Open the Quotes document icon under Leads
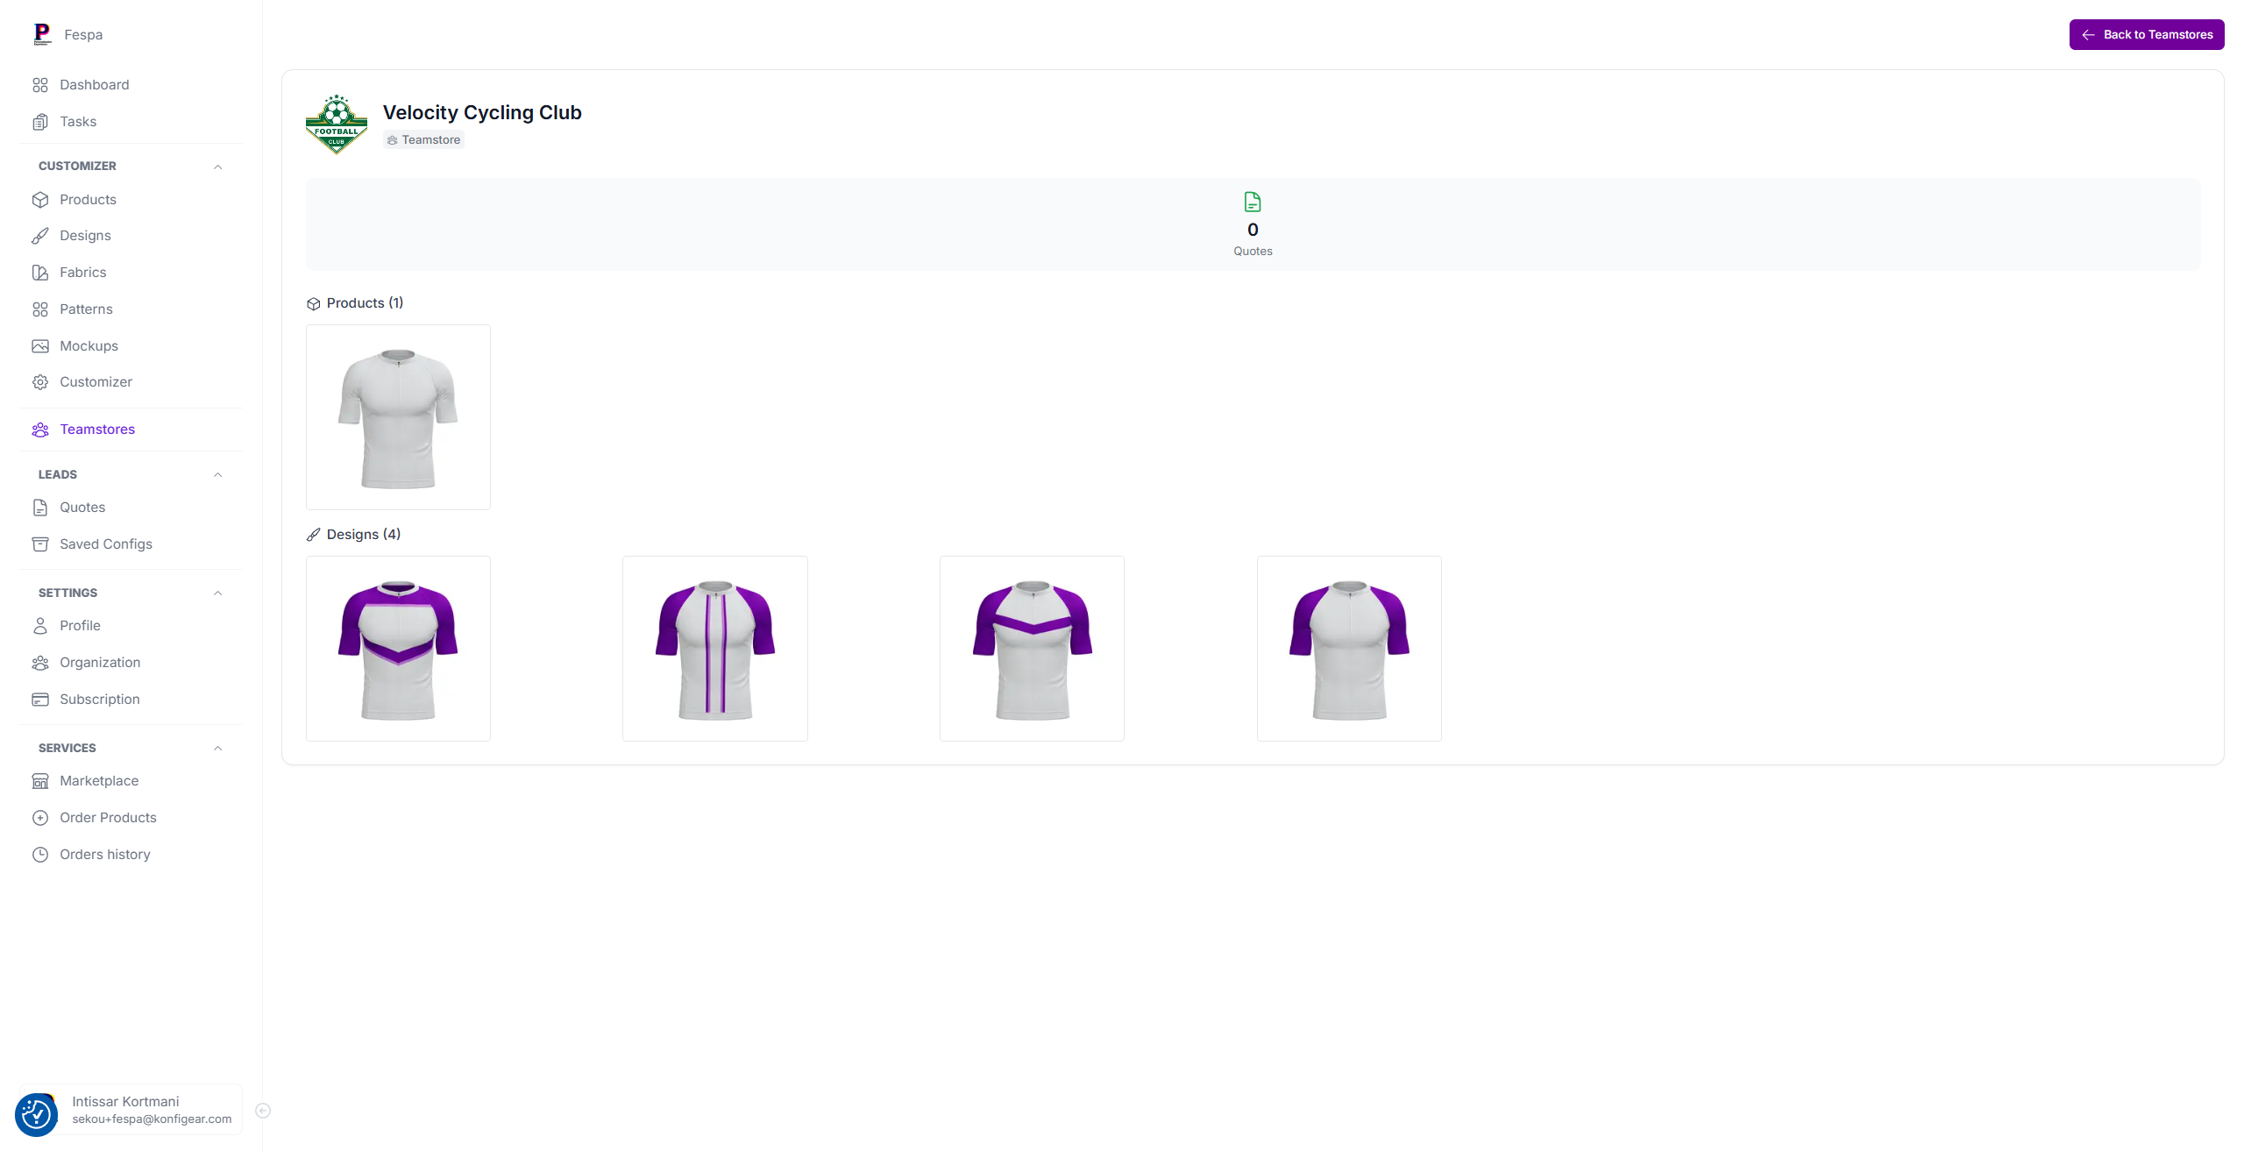2244x1151 pixels. pos(40,507)
